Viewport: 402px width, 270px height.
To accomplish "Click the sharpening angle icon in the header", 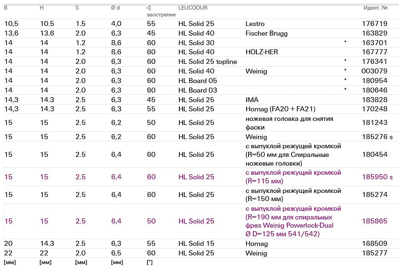I will pyautogui.click(x=149, y=8).
